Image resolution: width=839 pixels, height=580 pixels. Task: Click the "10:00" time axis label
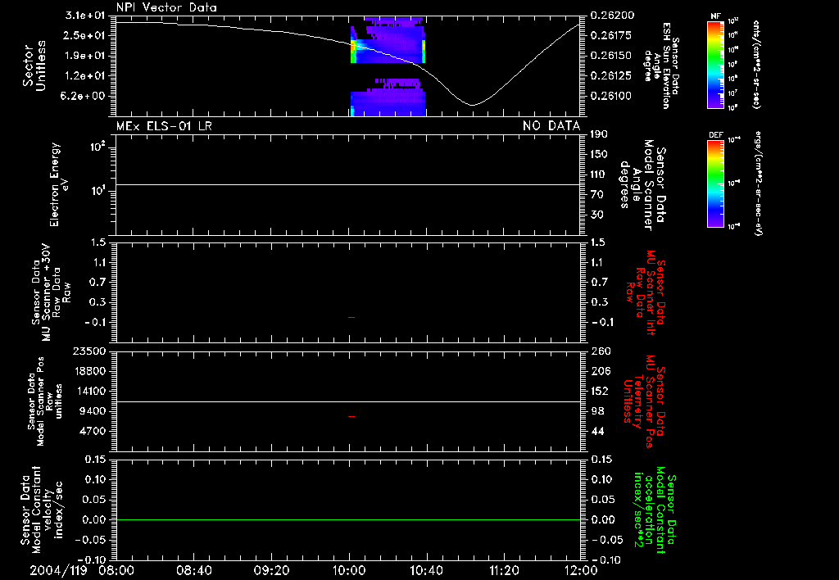(x=349, y=570)
